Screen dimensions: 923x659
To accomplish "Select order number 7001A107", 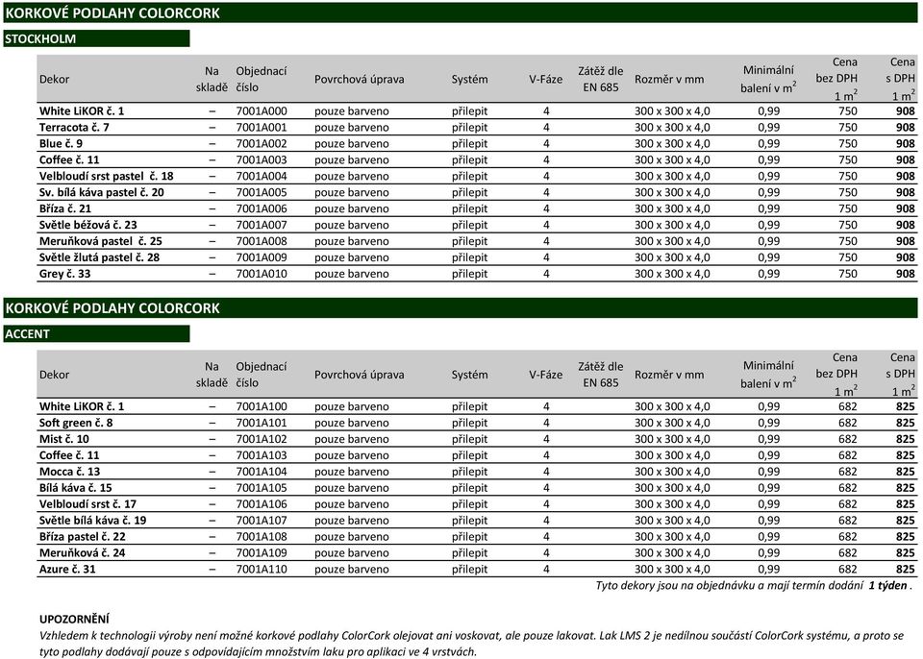I will click(262, 521).
